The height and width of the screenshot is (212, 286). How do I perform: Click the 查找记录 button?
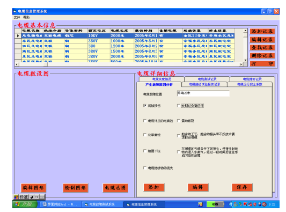pos(262,48)
